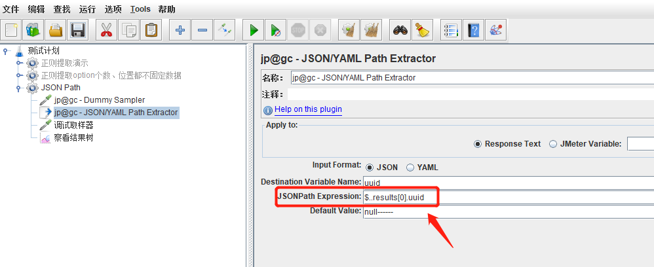Open the 帮助 menu
Screen dimensions: 654x267
point(167,9)
